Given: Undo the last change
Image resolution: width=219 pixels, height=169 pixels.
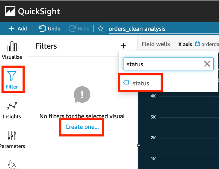Looking at the screenshot, I should [x=50, y=28].
